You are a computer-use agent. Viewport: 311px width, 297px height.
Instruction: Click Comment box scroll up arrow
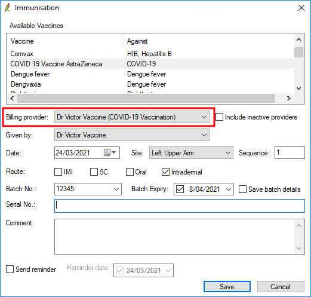[298, 225]
